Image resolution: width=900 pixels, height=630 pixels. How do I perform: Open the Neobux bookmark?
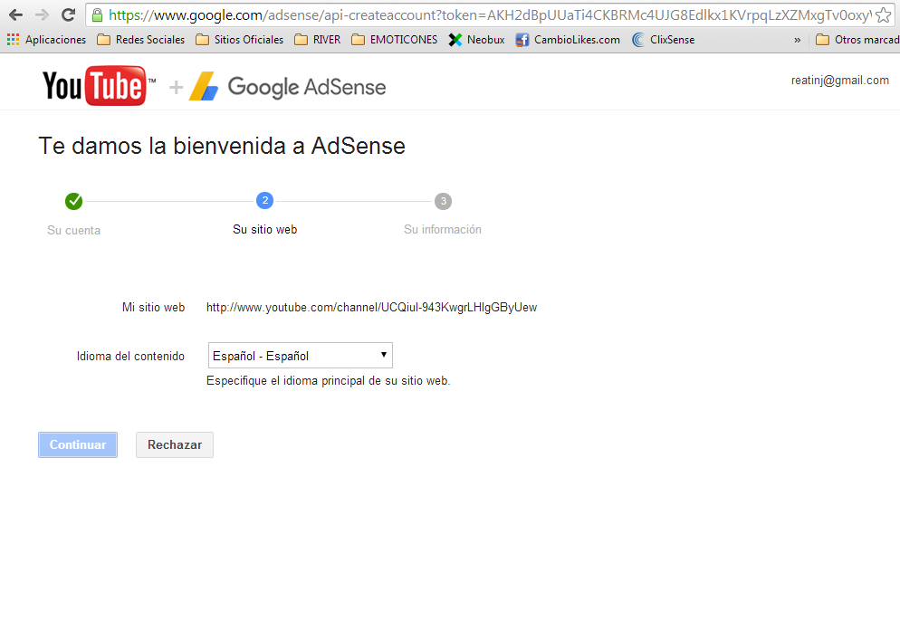(476, 40)
